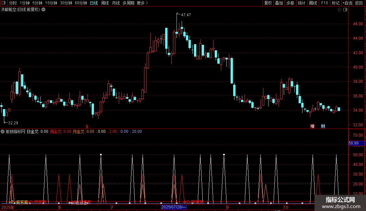Activate the 画线 drawing tools

(313, 3)
